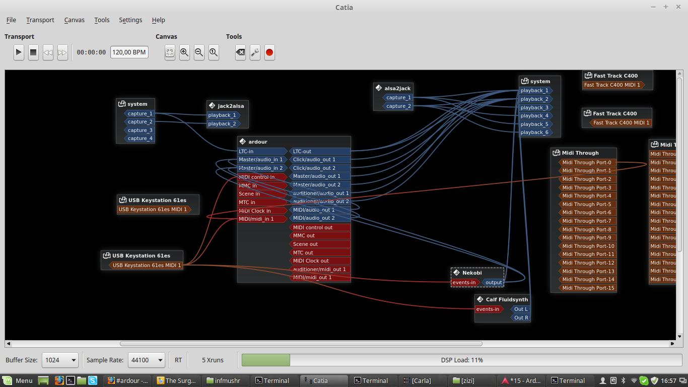
Task: Click the Bluetooth tray icon
Action: click(x=623, y=380)
